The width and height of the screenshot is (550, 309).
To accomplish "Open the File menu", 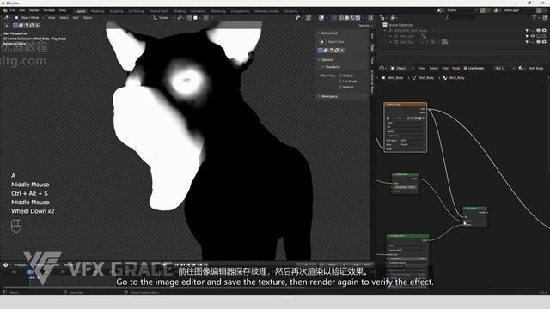I will click(x=13, y=10).
